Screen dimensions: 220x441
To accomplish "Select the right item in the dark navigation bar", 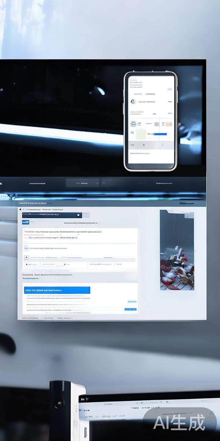I will point(164,183).
